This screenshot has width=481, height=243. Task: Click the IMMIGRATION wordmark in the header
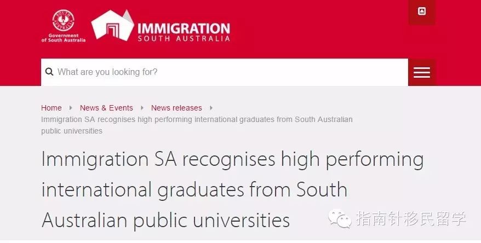click(x=184, y=29)
